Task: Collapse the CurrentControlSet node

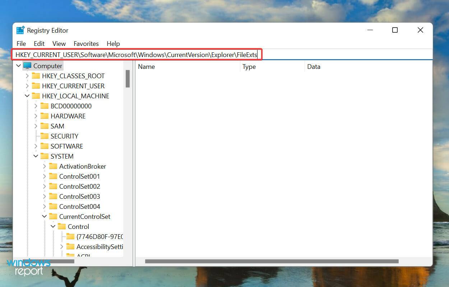Action: pyautogui.click(x=44, y=216)
